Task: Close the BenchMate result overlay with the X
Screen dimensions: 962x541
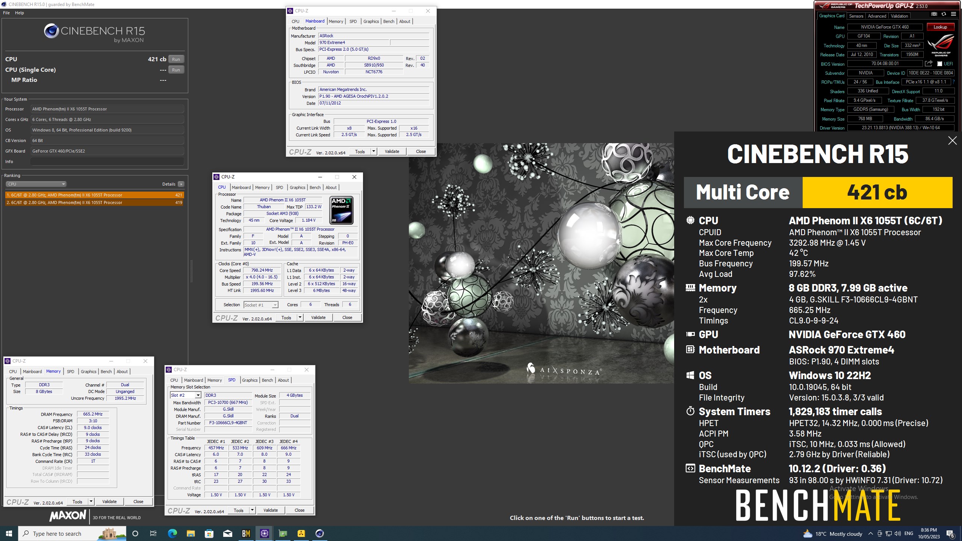Action: (952, 141)
